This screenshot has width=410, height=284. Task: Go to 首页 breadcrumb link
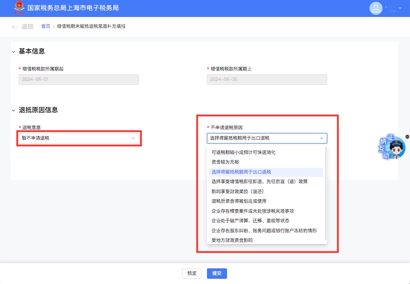tap(46, 27)
